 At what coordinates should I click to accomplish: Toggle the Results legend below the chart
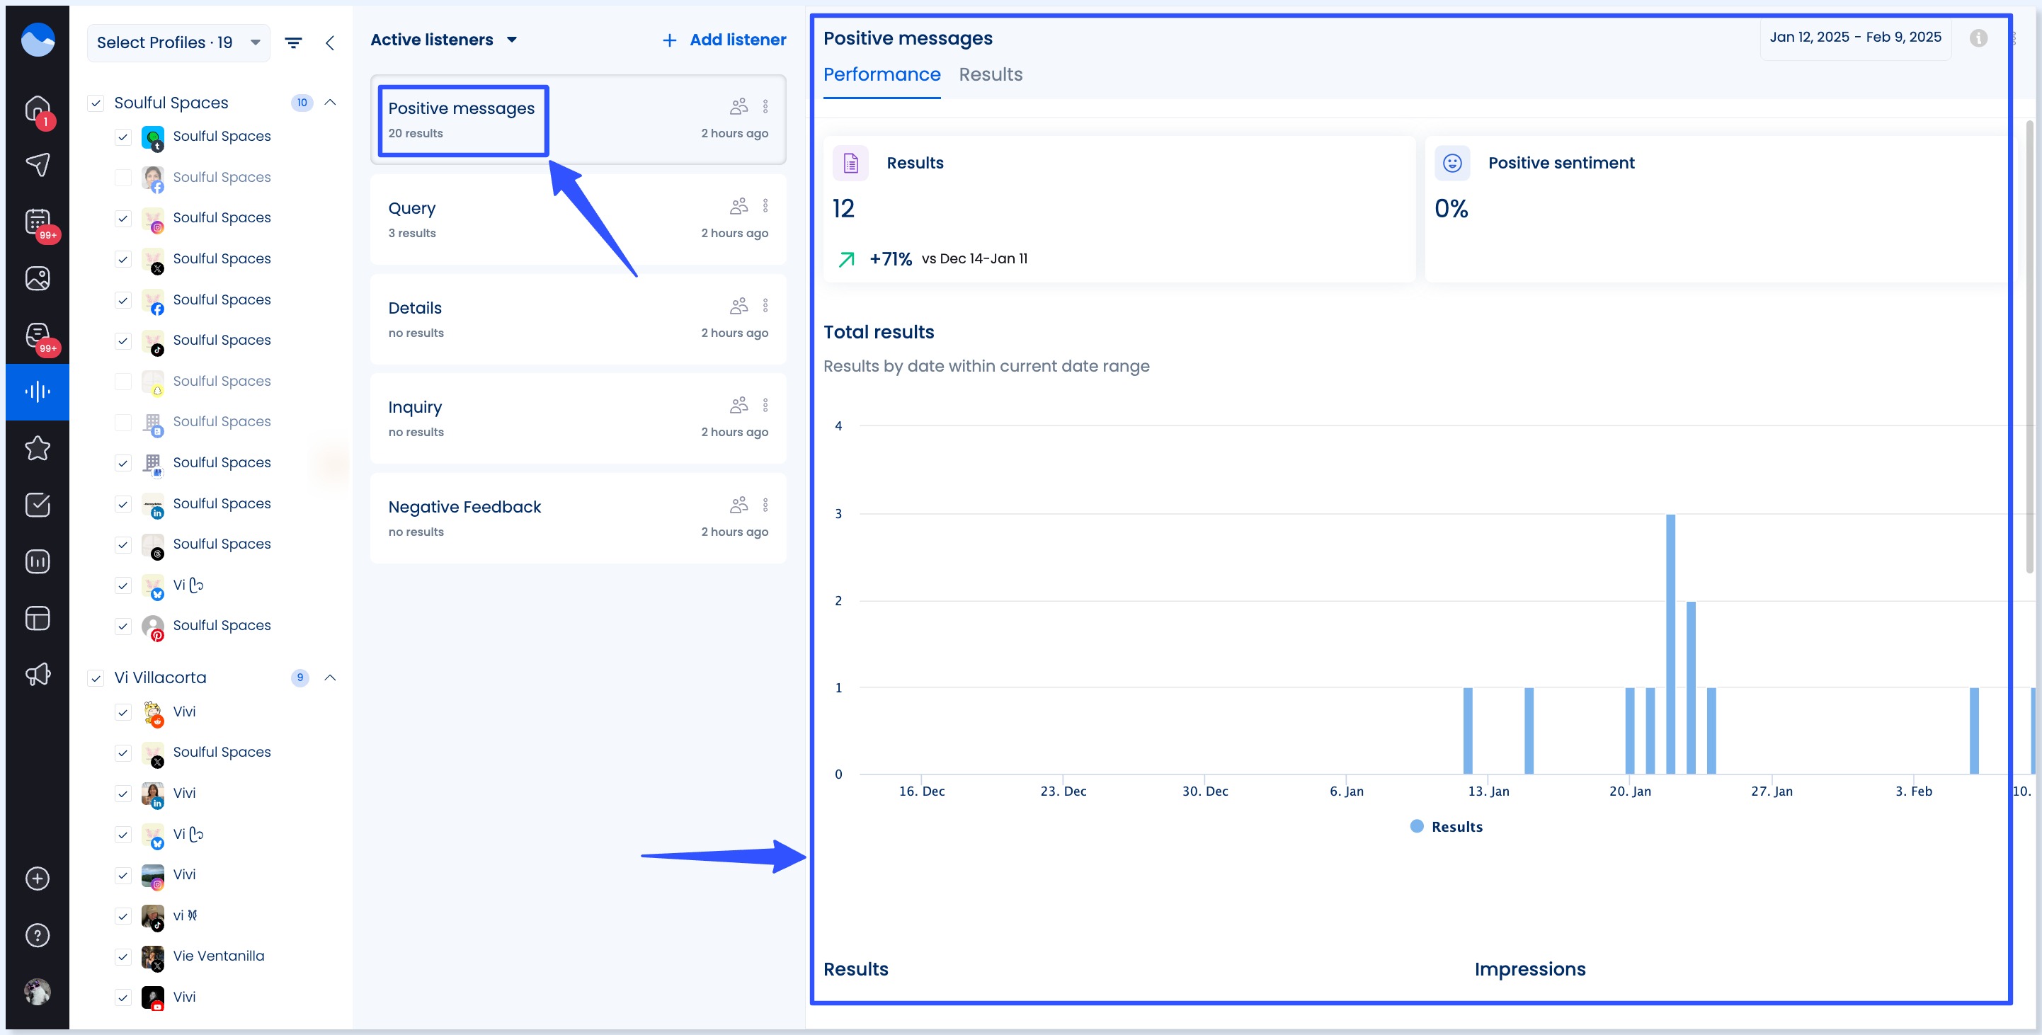coord(1445,825)
